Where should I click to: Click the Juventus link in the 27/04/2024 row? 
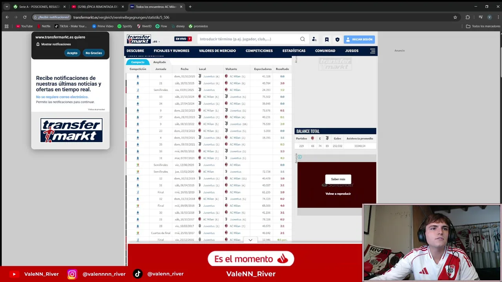tap(209, 104)
